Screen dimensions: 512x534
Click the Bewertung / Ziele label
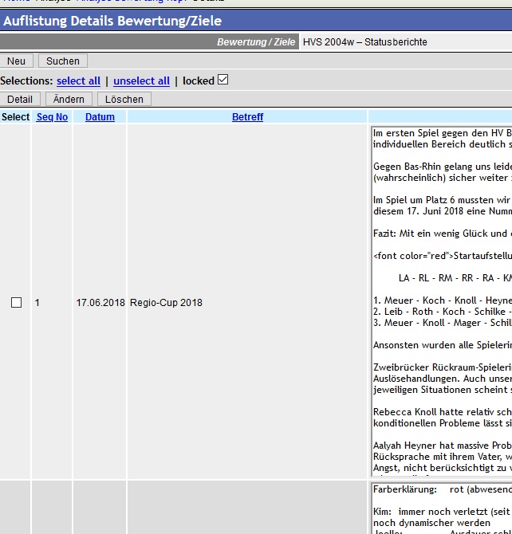(255, 42)
